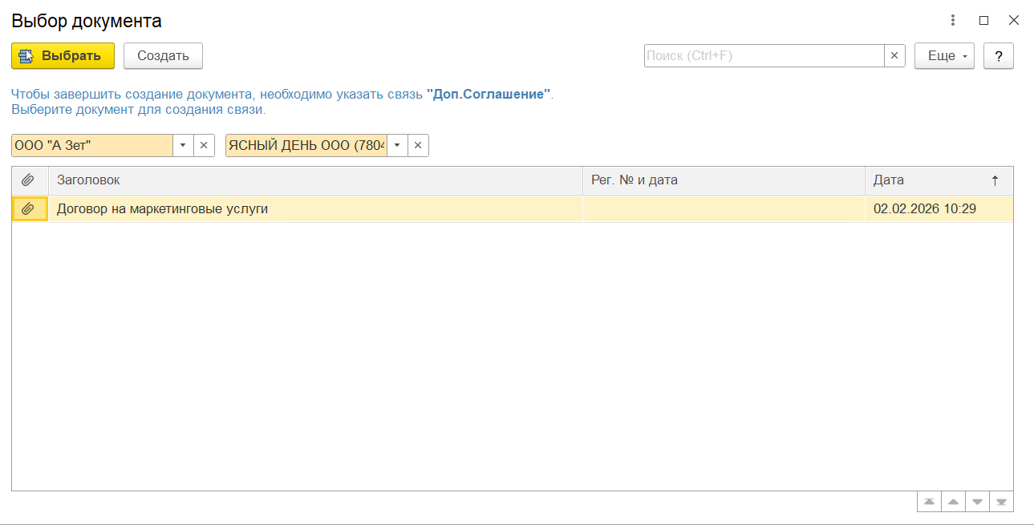The height and width of the screenshot is (525, 1034).
Task: Click the Выбрать button
Action: pyautogui.click(x=63, y=56)
